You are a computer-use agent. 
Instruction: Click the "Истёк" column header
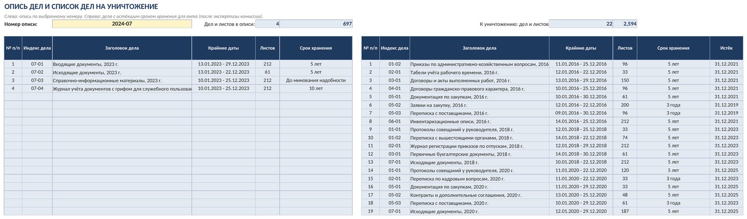(726, 48)
